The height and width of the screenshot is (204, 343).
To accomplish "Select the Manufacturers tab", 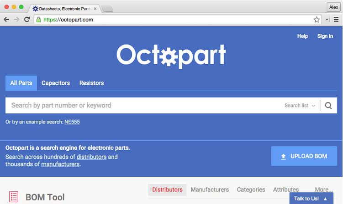I will [x=210, y=189].
